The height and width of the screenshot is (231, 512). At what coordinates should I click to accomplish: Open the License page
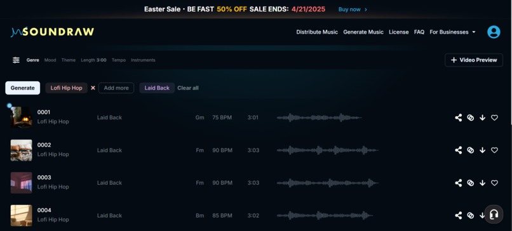point(398,32)
